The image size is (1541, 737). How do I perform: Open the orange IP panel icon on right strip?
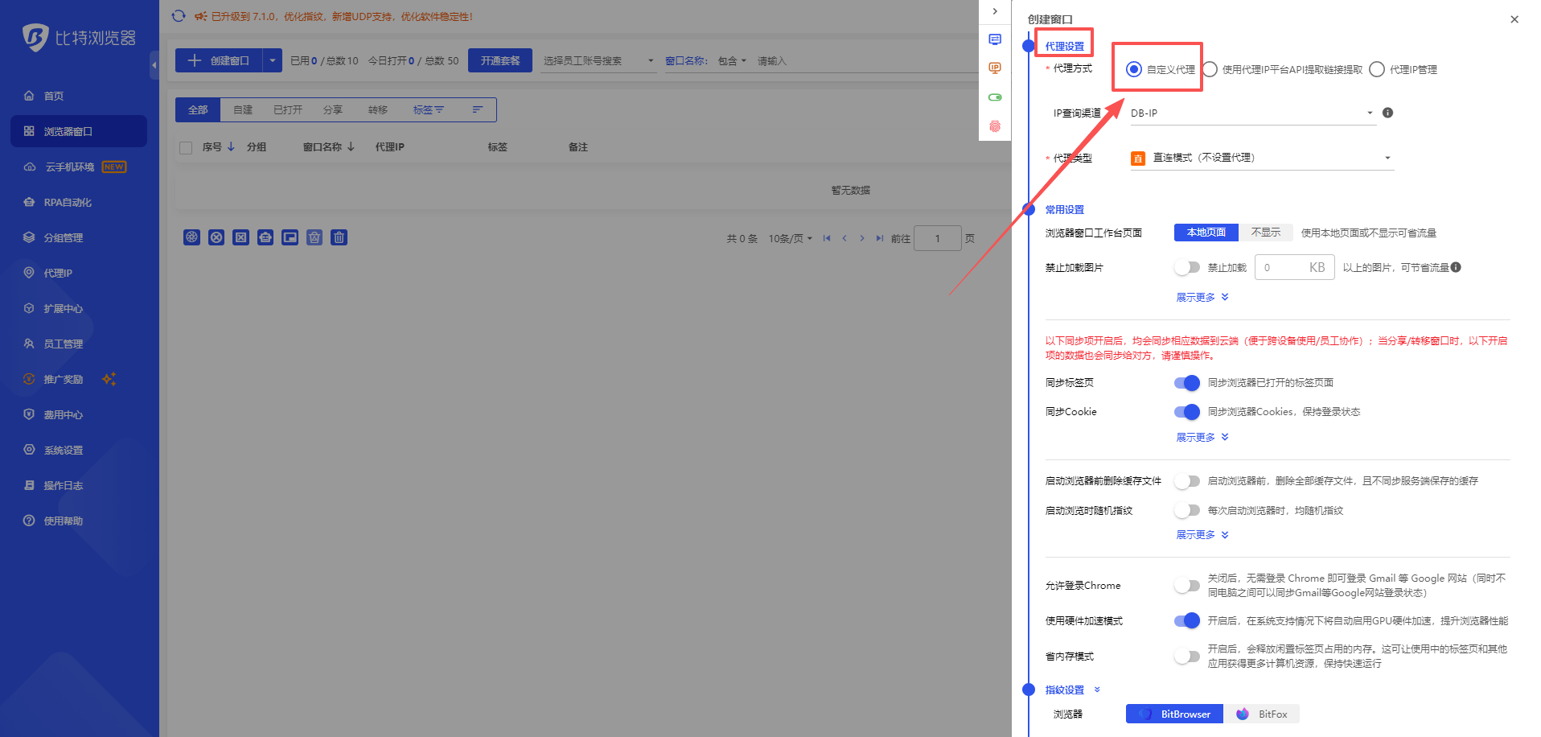click(x=995, y=68)
